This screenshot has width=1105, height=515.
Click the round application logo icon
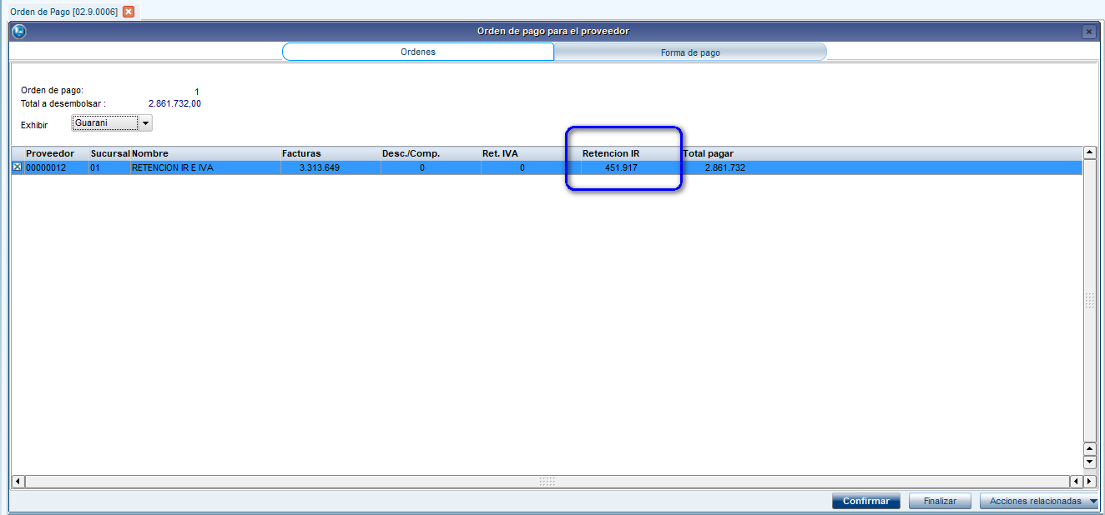[18, 32]
